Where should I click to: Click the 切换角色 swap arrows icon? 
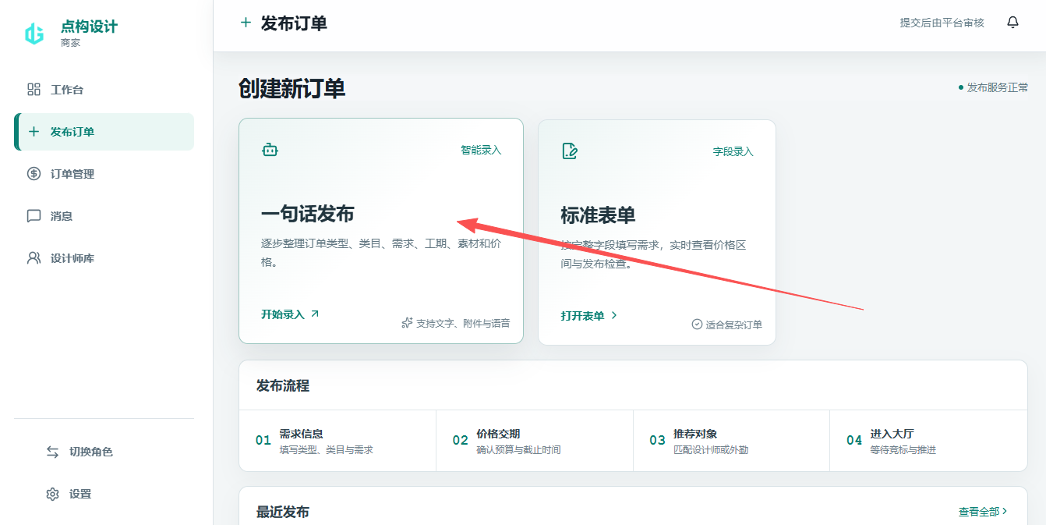[52, 452]
